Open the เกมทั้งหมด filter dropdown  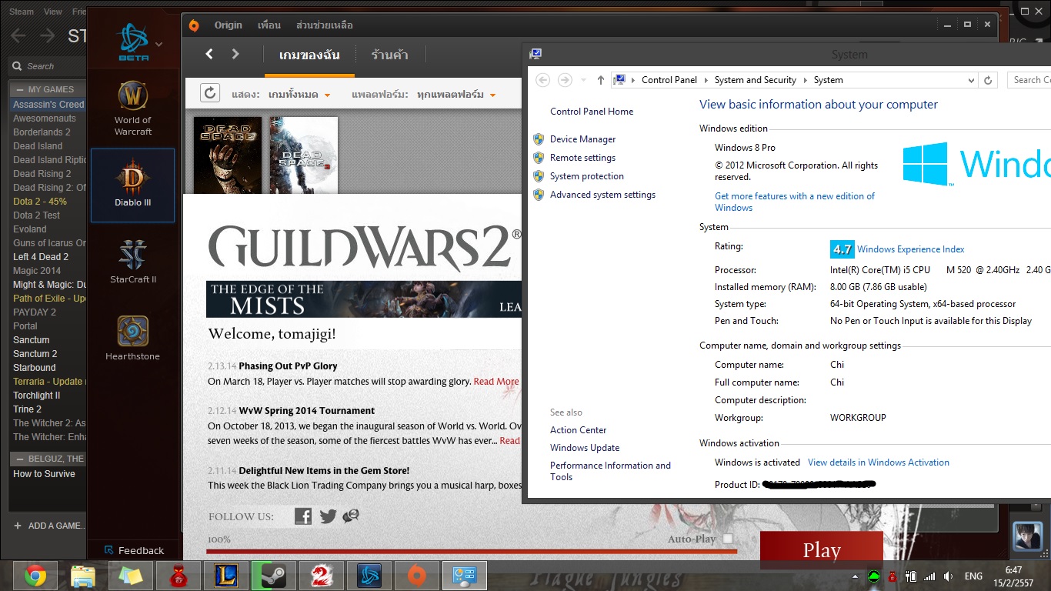click(x=299, y=95)
